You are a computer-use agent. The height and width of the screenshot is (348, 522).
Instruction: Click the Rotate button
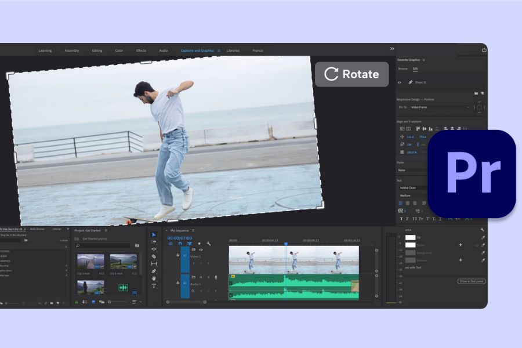[351, 74]
